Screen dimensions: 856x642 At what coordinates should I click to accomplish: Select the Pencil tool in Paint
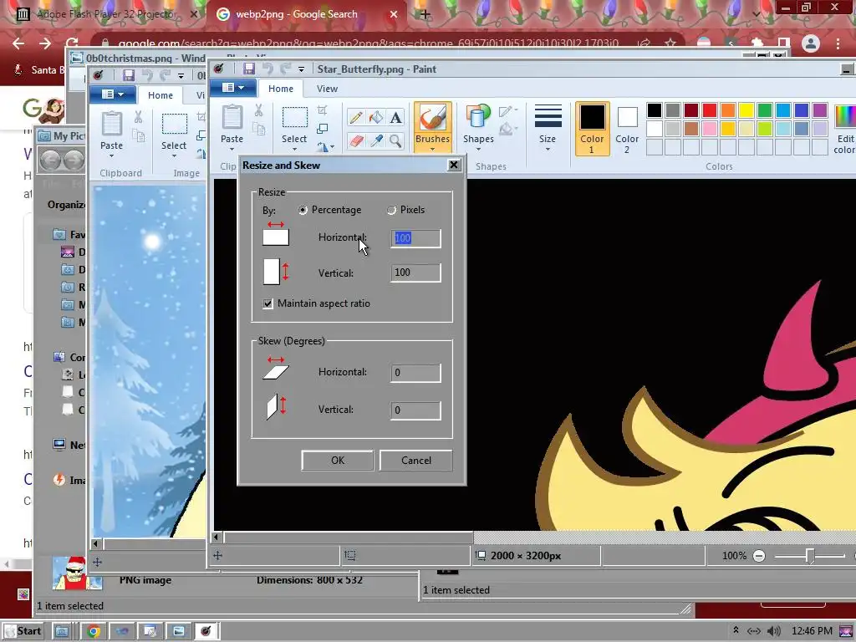point(356,117)
